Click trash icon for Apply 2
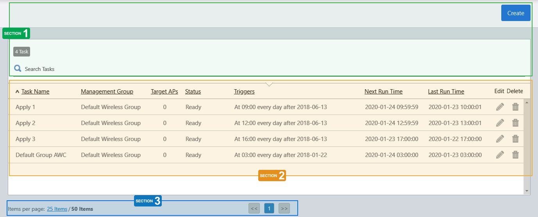Screen dimensions: 538x217 pos(515,123)
